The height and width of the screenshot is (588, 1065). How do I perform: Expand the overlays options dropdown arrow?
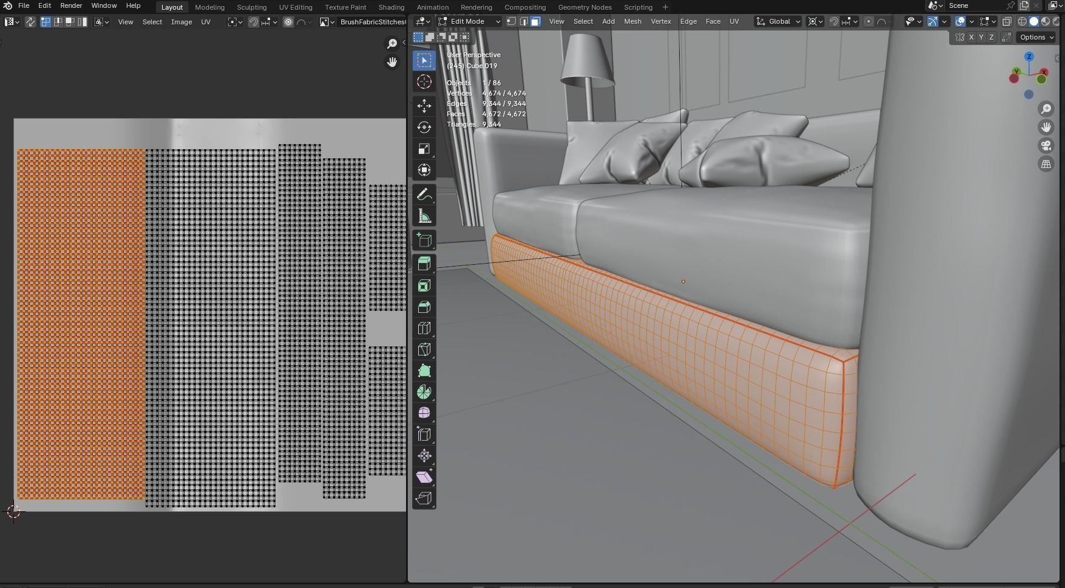(972, 21)
